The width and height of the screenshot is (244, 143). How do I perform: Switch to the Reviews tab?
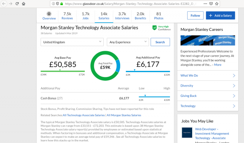[67, 16]
